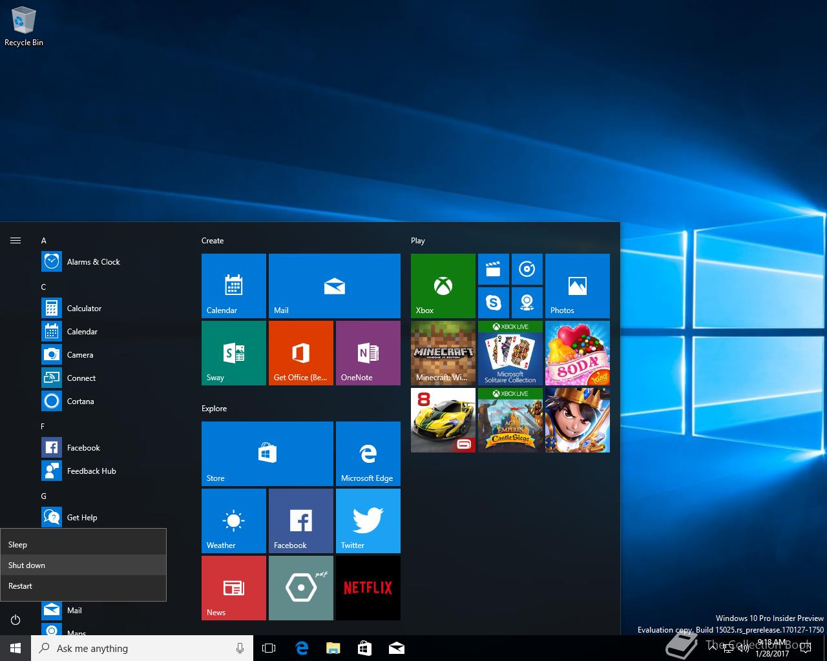Viewport: 827px width, 661px height.
Task: Open the Weather tile
Action: pyautogui.click(x=234, y=521)
